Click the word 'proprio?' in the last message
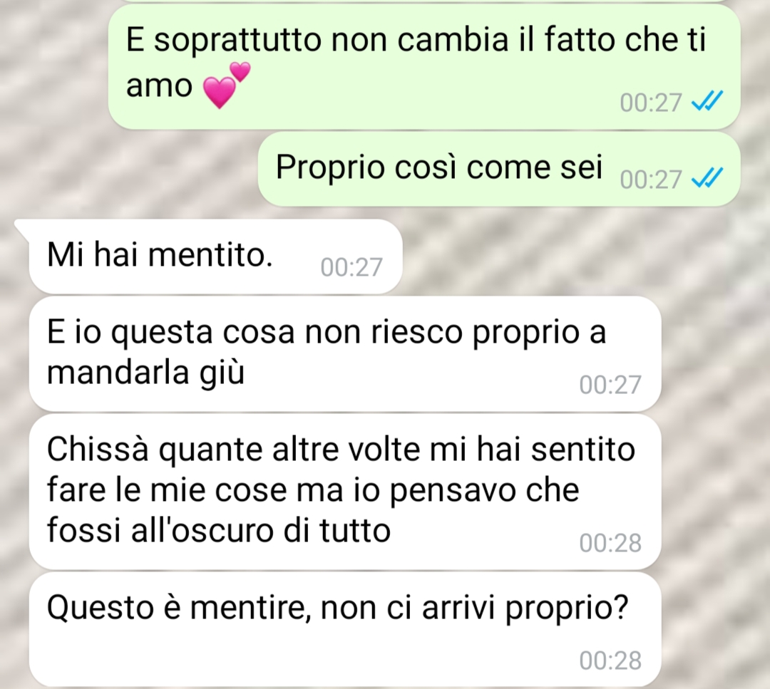770x689 pixels. 568,609
